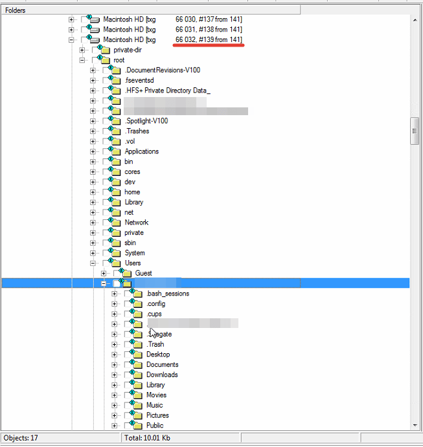The height and width of the screenshot is (447, 423).
Task: Expand the Movies folder node
Action: pyautogui.click(x=114, y=395)
